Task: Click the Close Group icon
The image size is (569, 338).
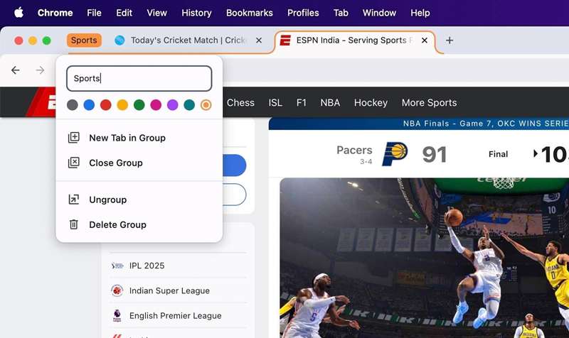Action: pos(74,163)
